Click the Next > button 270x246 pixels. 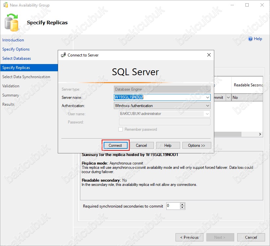(220, 237)
